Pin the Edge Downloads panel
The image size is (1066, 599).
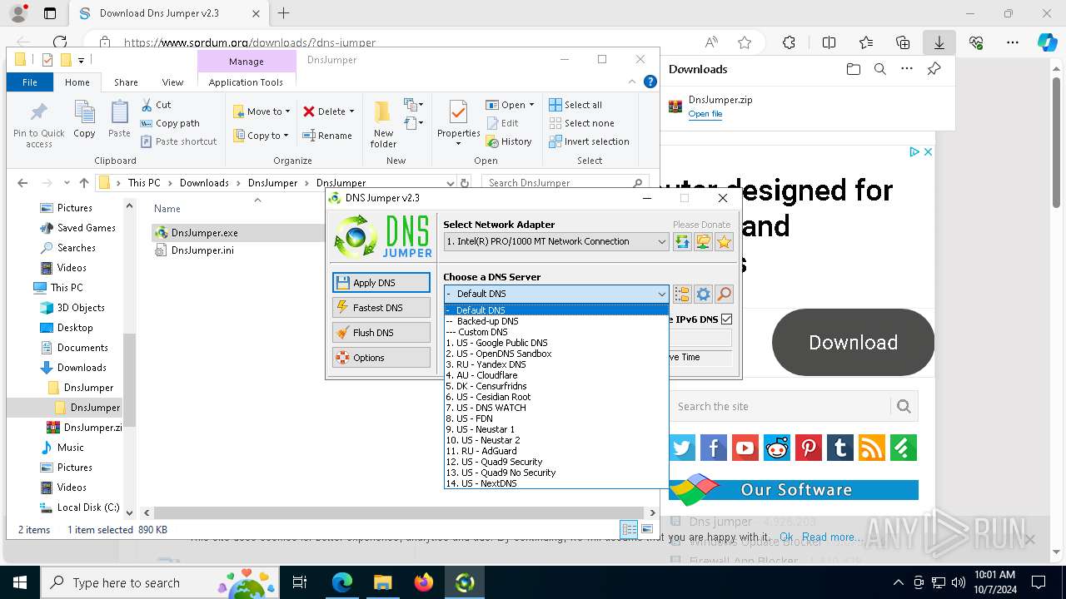tap(934, 69)
